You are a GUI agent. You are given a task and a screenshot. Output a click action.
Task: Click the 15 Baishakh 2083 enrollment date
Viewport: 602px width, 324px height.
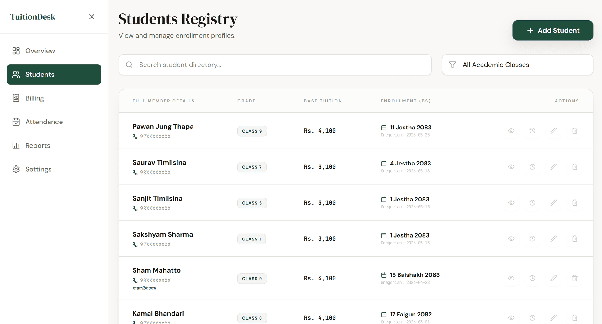pyautogui.click(x=415, y=275)
